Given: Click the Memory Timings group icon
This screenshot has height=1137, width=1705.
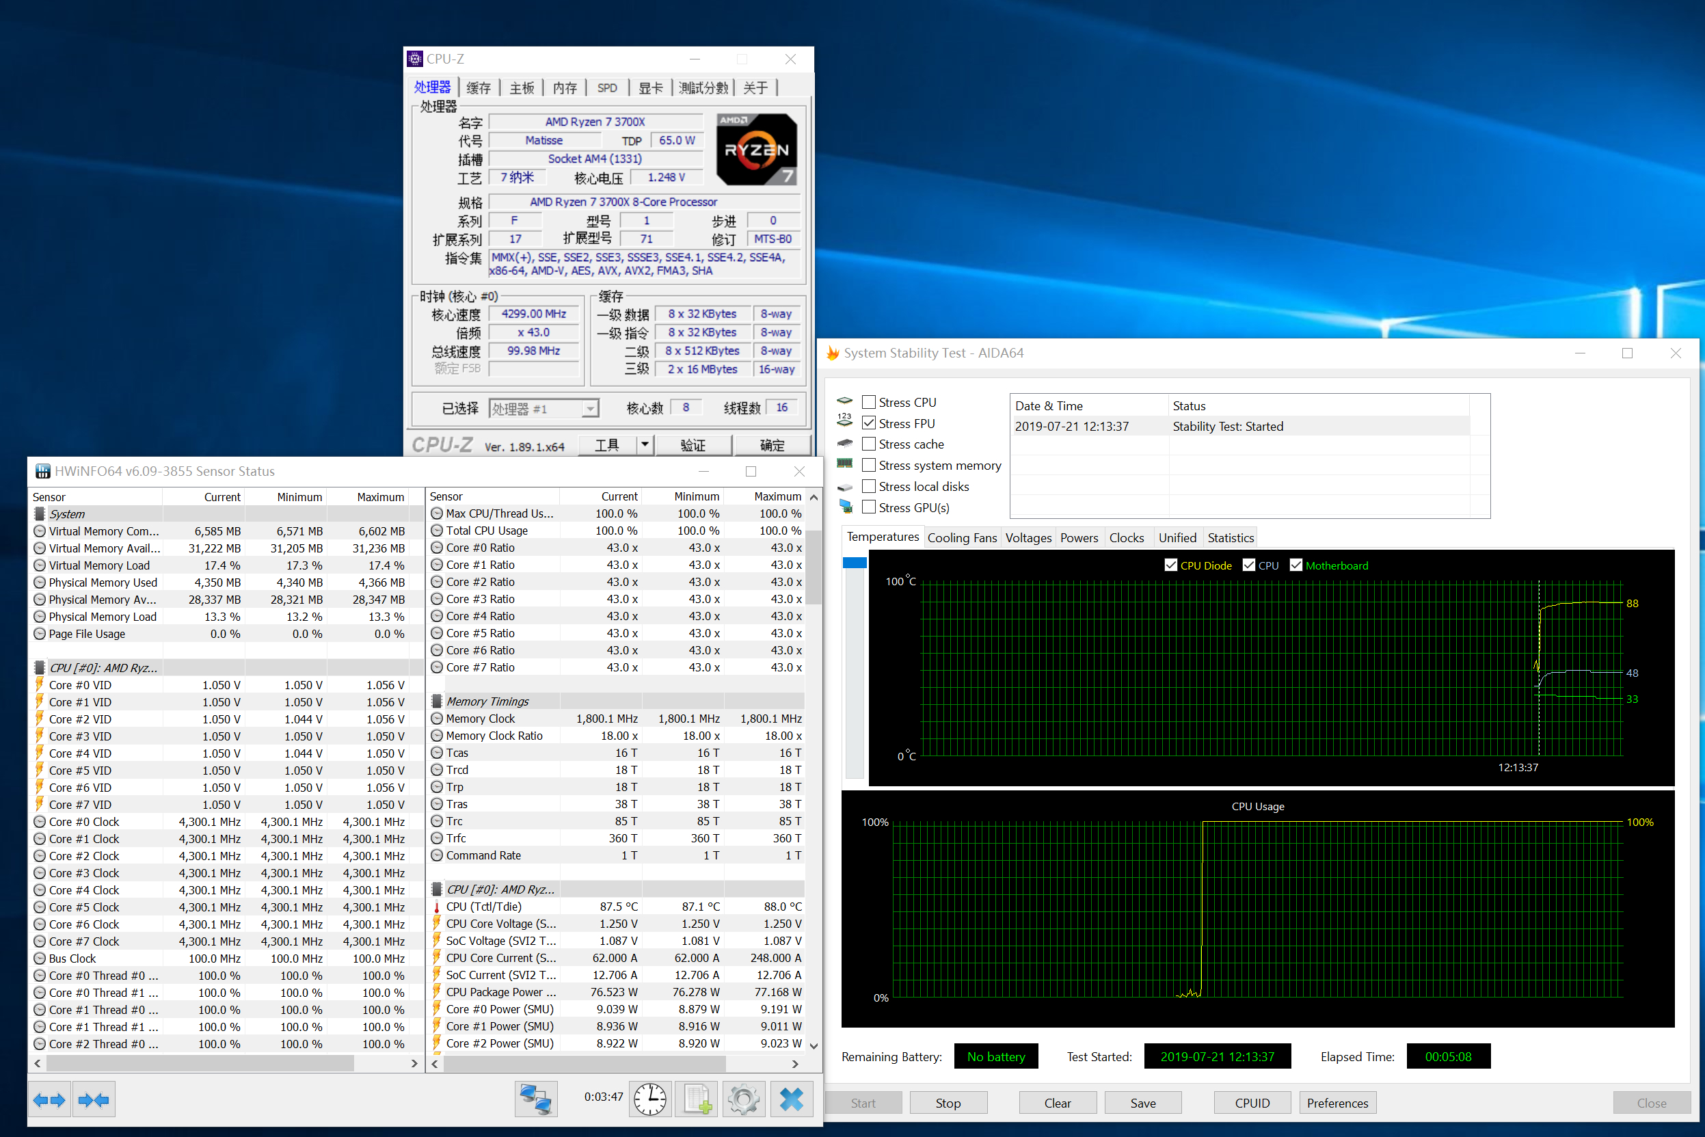Looking at the screenshot, I should pos(437,701).
